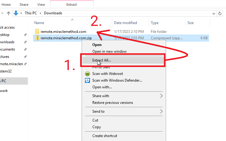Screen dimensions: 226x141
Task: Expand the address bar history dropdown
Action: (x=213, y=13)
